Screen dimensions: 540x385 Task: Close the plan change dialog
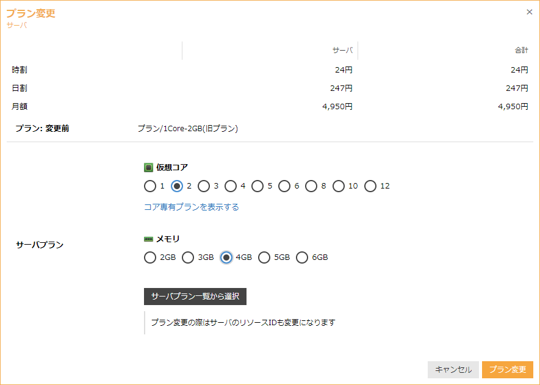[529, 12]
